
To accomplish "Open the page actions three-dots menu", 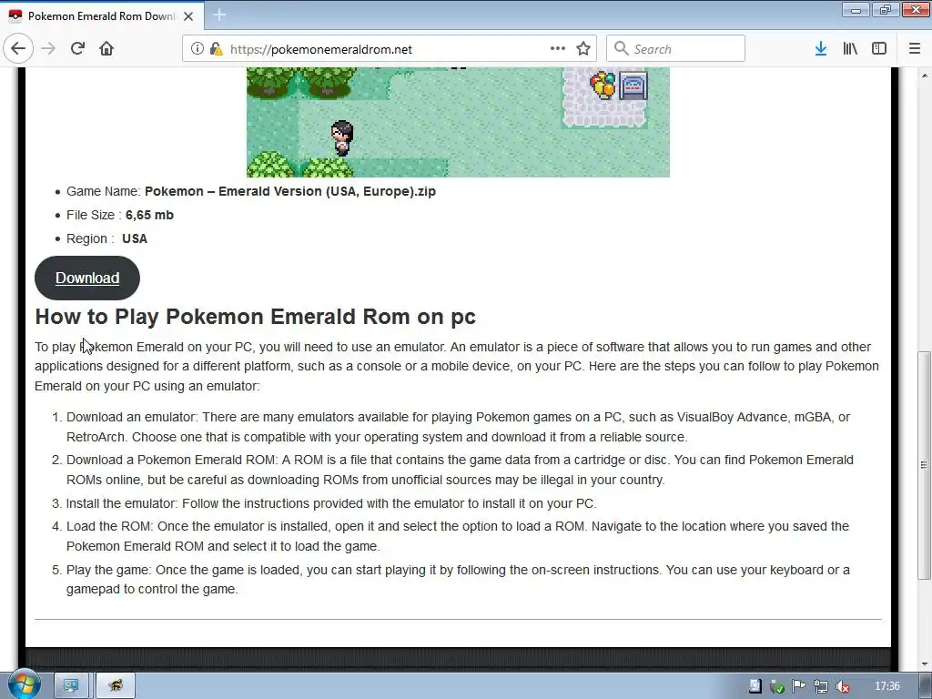I will click(558, 49).
